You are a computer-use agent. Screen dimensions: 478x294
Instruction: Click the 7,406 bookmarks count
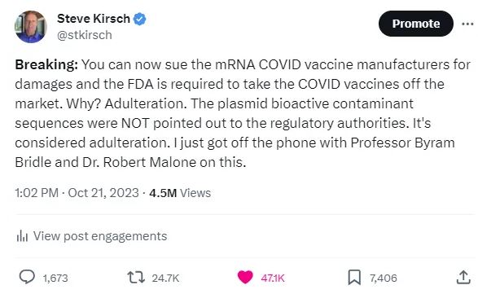(x=384, y=279)
